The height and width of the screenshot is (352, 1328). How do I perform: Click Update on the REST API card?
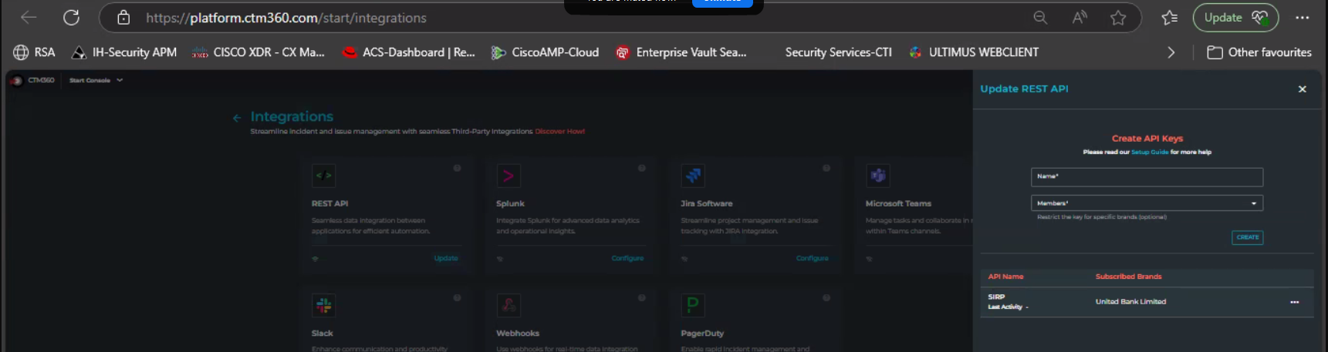click(x=446, y=259)
